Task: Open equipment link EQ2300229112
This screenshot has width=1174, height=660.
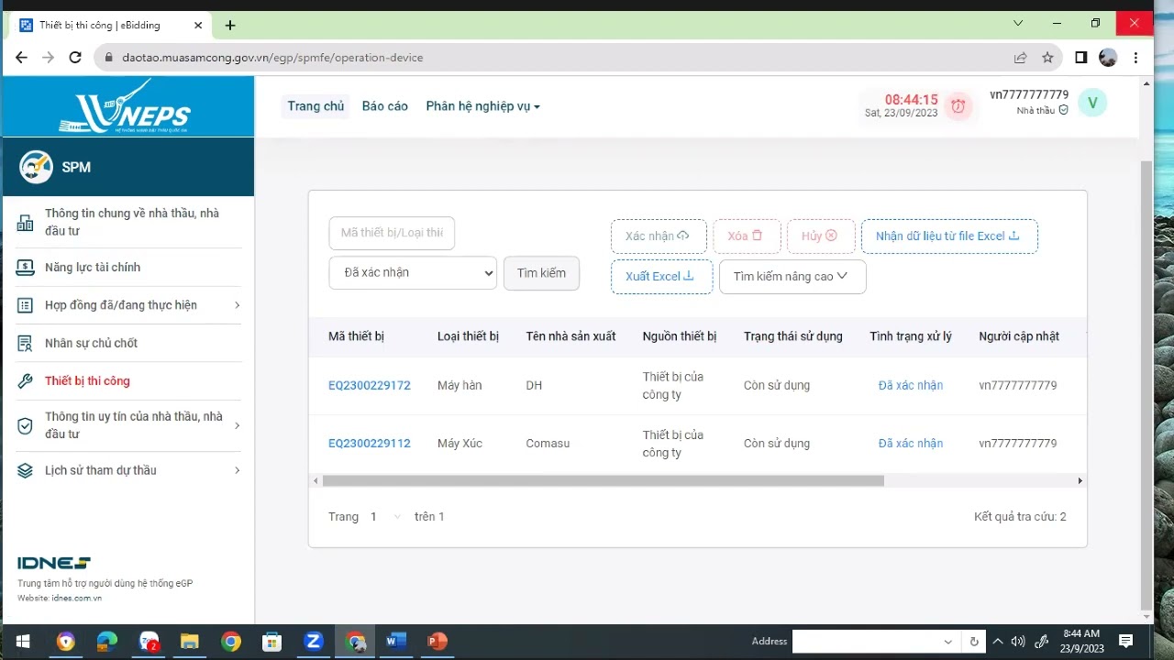Action: point(370,444)
